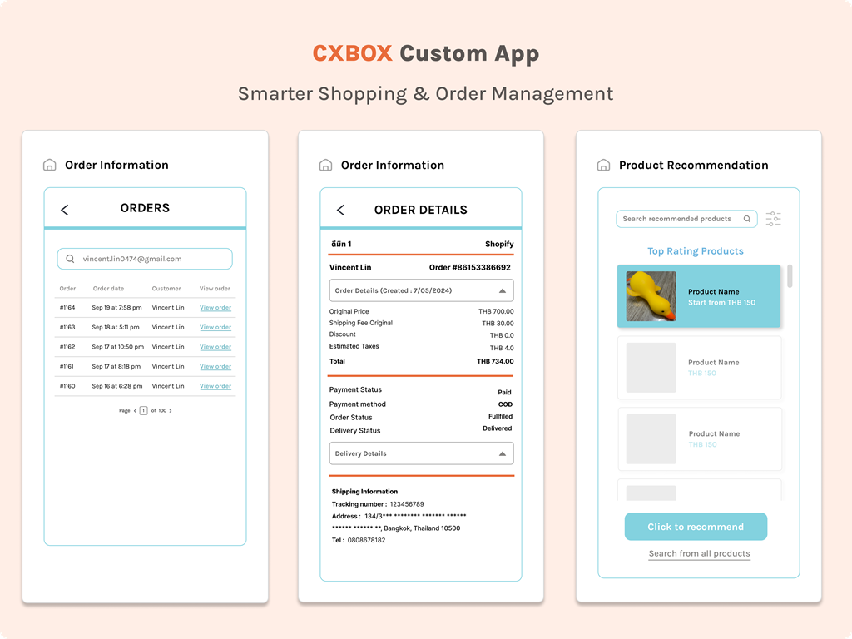Select the Top Rating Products section header
This screenshot has width=852, height=639.
tap(696, 250)
